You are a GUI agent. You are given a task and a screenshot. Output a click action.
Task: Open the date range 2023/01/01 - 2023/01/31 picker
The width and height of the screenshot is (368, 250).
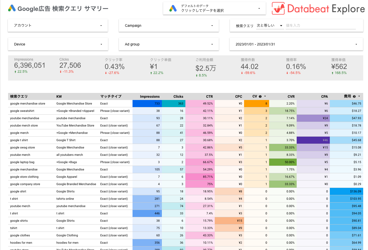point(296,44)
